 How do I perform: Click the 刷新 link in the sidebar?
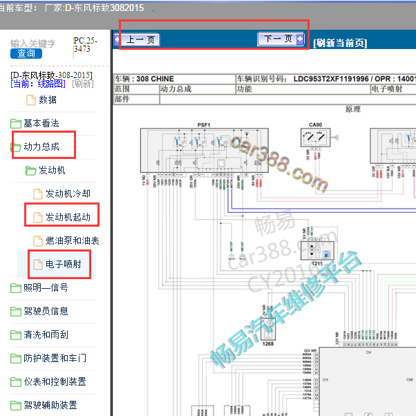(x=83, y=84)
